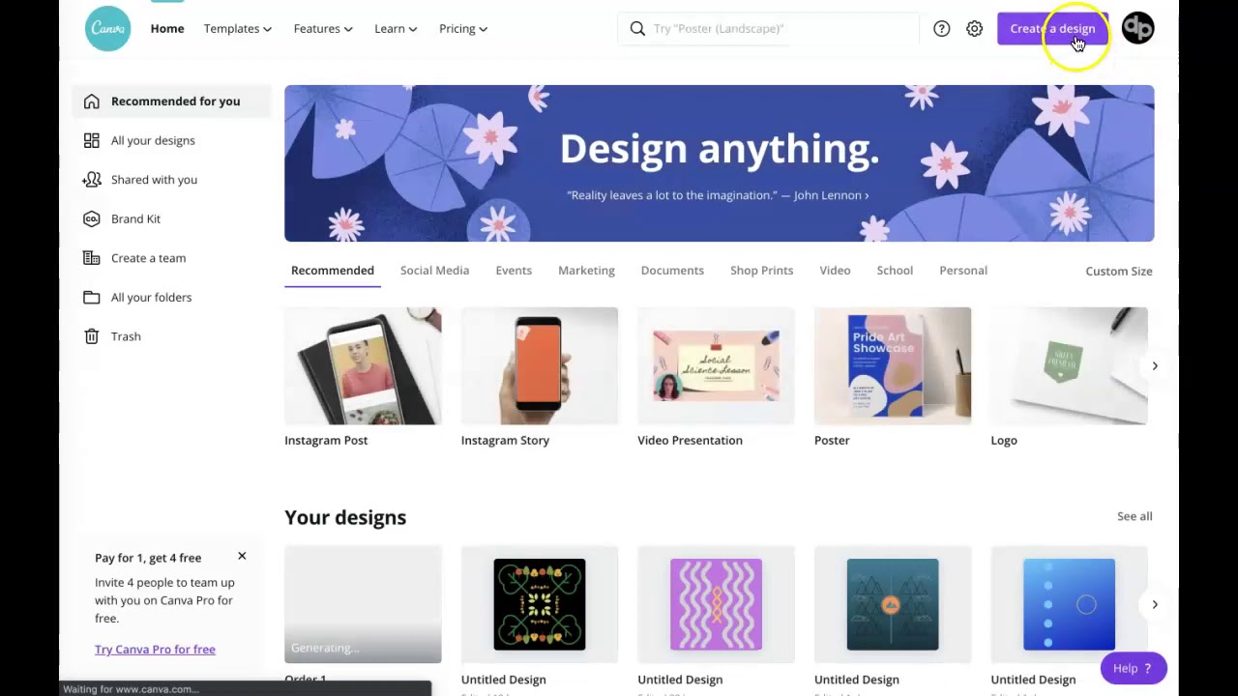
Task: Open the Shared with you sidebar icon
Action: (91, 180)
